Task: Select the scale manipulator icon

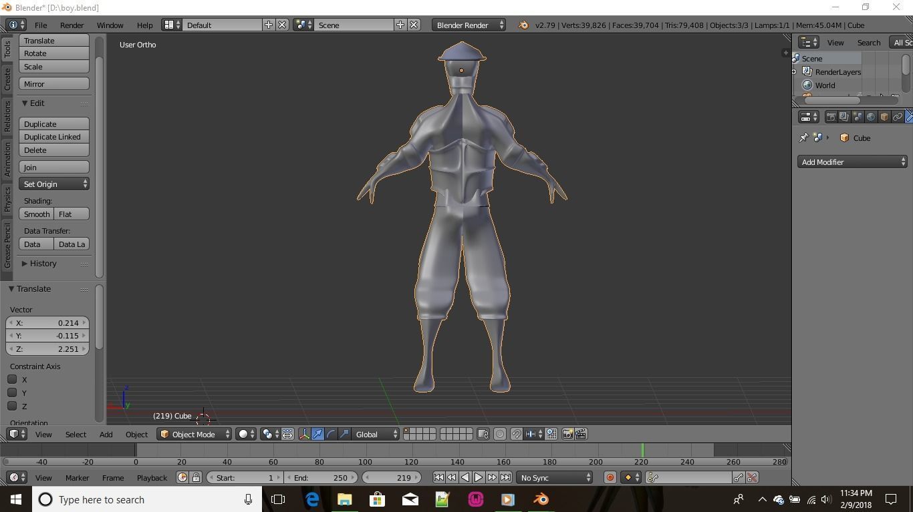Action: [345, 435]
